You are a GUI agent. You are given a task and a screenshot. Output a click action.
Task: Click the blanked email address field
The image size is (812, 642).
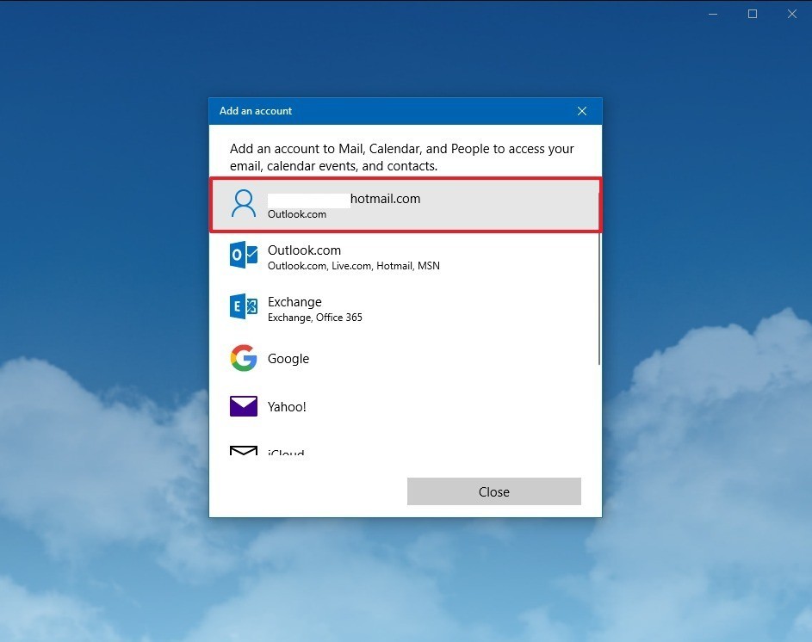tap(308, 199)
